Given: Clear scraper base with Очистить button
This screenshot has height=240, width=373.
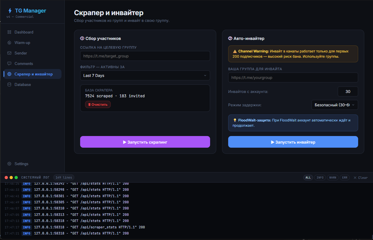Looking at the screenshot, I should (x=98, y=104).
